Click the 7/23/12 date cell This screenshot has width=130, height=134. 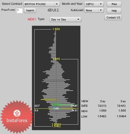pyautogui.click(x=102, y=106)
